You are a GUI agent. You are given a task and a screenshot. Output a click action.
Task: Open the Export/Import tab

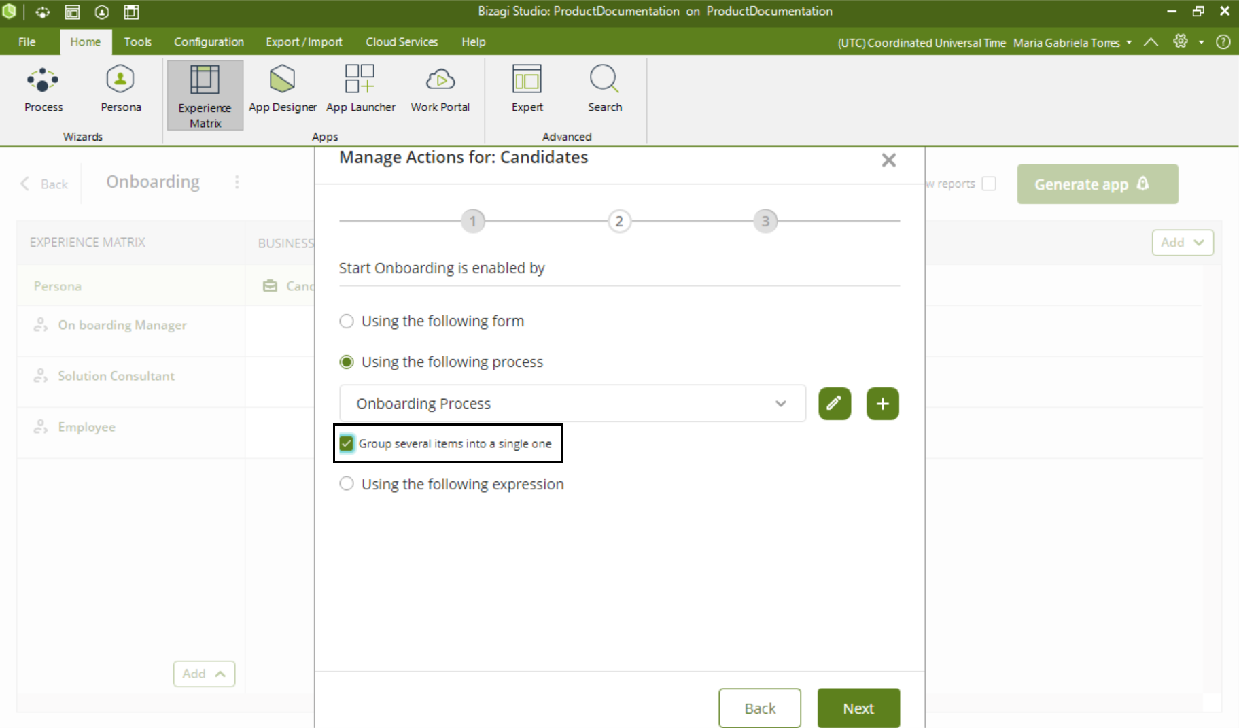304,41
